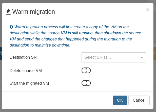
Task: Close the Warm migration dialog with X
Action: pos(148,10)
